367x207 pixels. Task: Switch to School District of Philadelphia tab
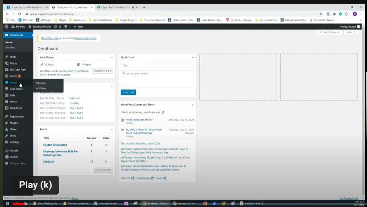(x=27, y=8)
